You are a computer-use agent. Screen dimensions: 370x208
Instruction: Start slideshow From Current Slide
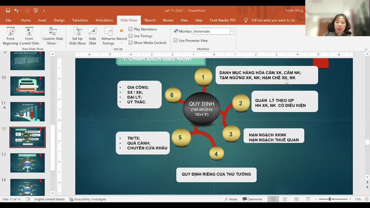tap(29, 35)
